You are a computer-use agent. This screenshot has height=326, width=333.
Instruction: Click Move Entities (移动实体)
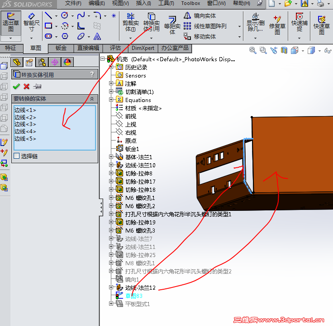pyautogui.click(x=200, y=36)
